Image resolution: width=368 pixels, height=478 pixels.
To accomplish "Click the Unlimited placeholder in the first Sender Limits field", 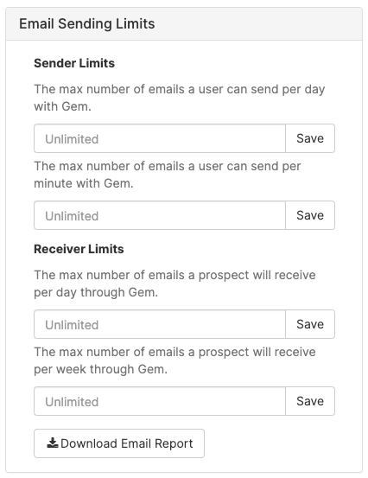I will click(x=72, y=139).
